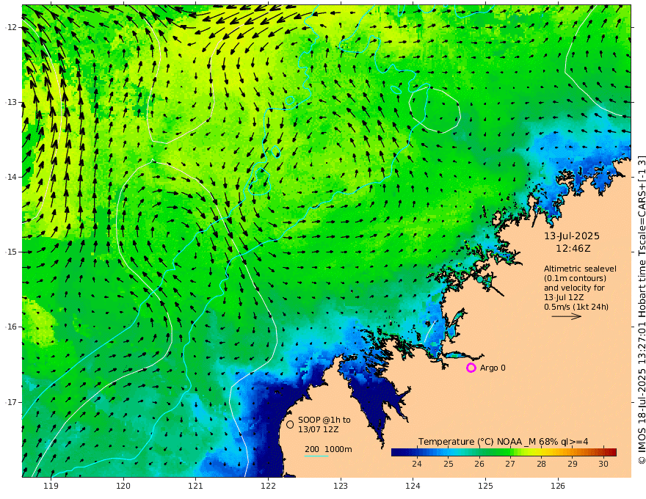The width and height of the screenshot is (646, 499).
Task: Click the longitude 122 axis label
Action: (268, 486)
